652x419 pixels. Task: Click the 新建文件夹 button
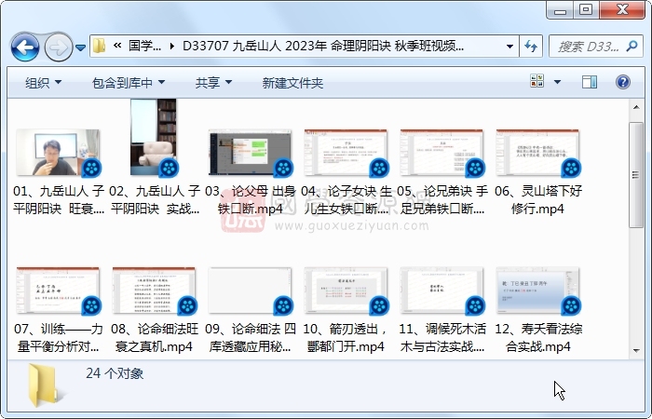click(x=292, y=83)
